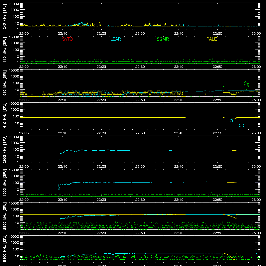Click the 22:40 tick label under the 4995 MHz panel
This screenshot has height=266, width=266.
tap(179, 200)
